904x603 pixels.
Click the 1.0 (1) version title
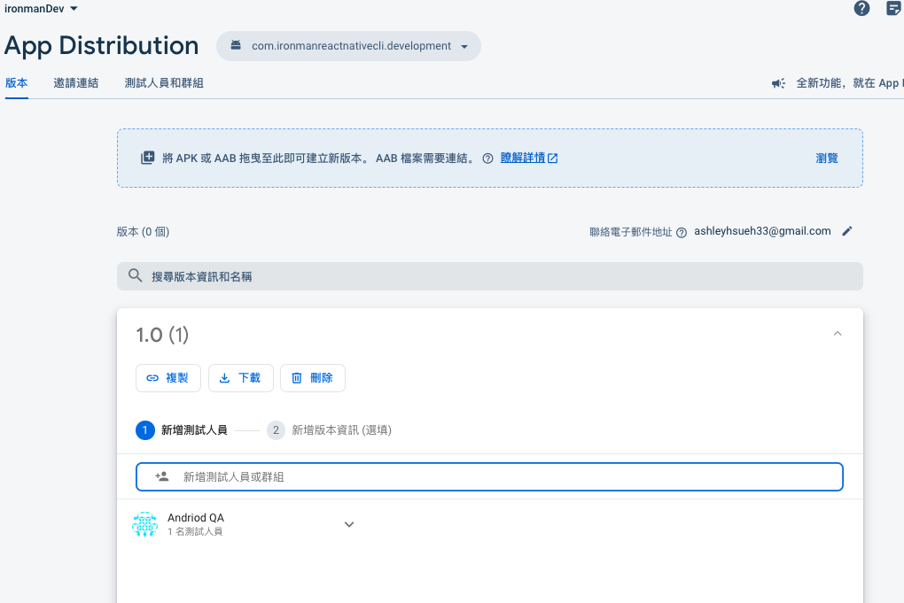click(162, 335)
